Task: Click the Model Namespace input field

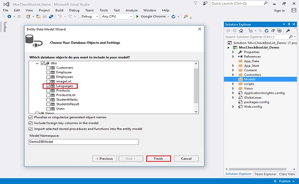Action: click(x=84, y=142)
